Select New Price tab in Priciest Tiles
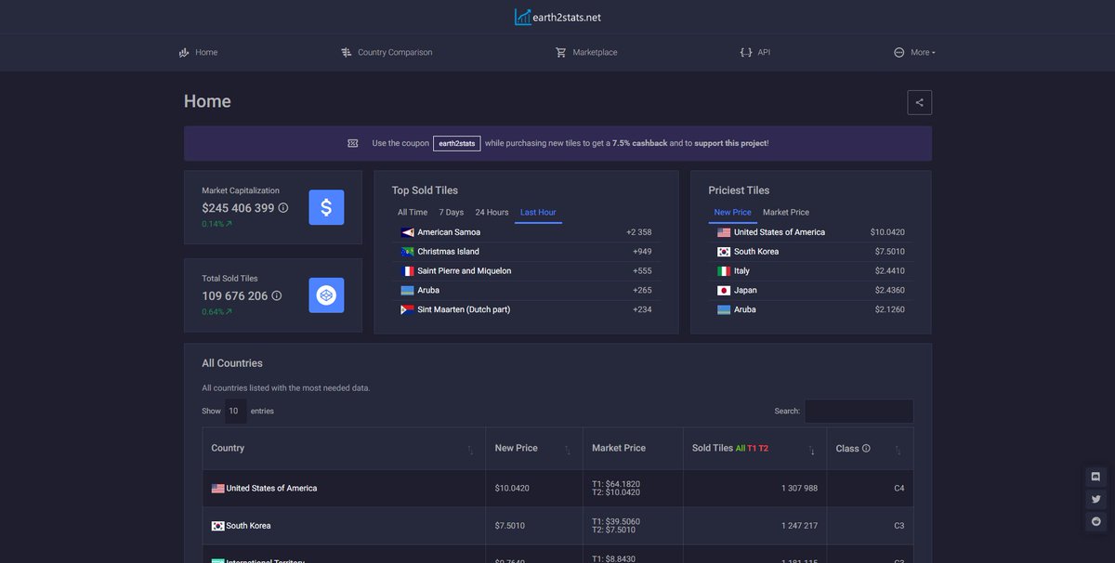 732,212
